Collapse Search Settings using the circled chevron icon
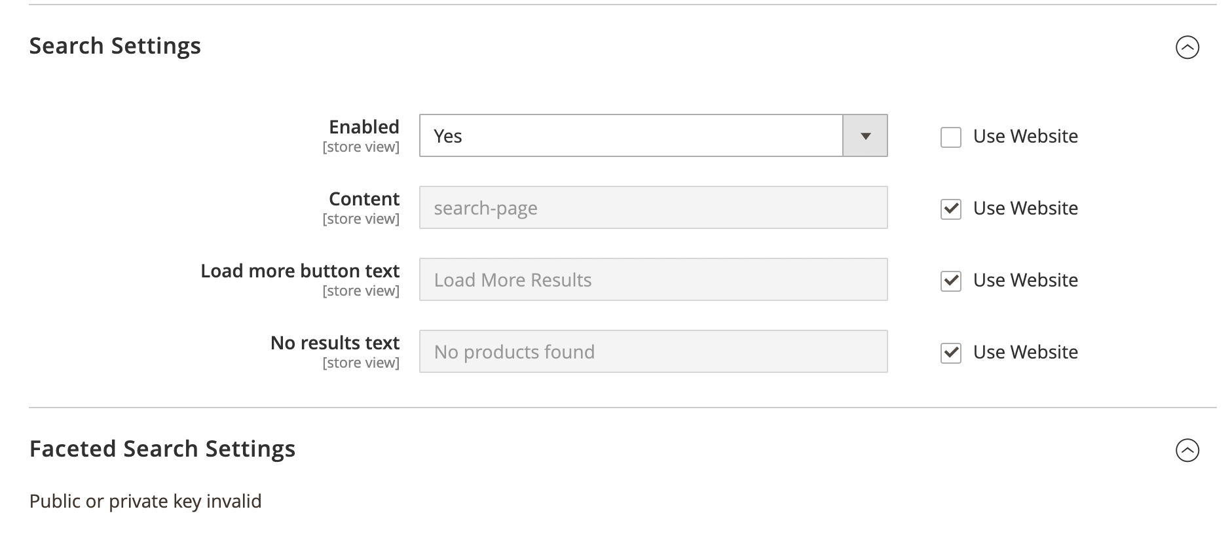The height and width of the screenshot is (543, 1230). 1187,47
